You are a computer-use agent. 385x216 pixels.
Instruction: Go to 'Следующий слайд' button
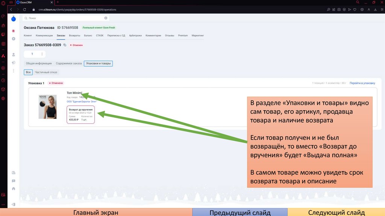click(336, 212)
